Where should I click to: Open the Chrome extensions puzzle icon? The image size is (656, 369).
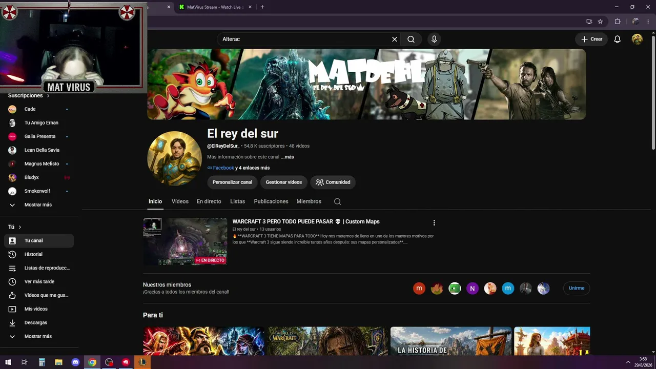pyautogui.click(x=618, y=22)
